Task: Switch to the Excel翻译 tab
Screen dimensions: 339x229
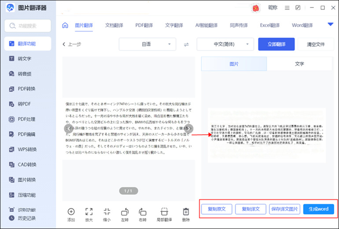Action: [x=270, y=26]
